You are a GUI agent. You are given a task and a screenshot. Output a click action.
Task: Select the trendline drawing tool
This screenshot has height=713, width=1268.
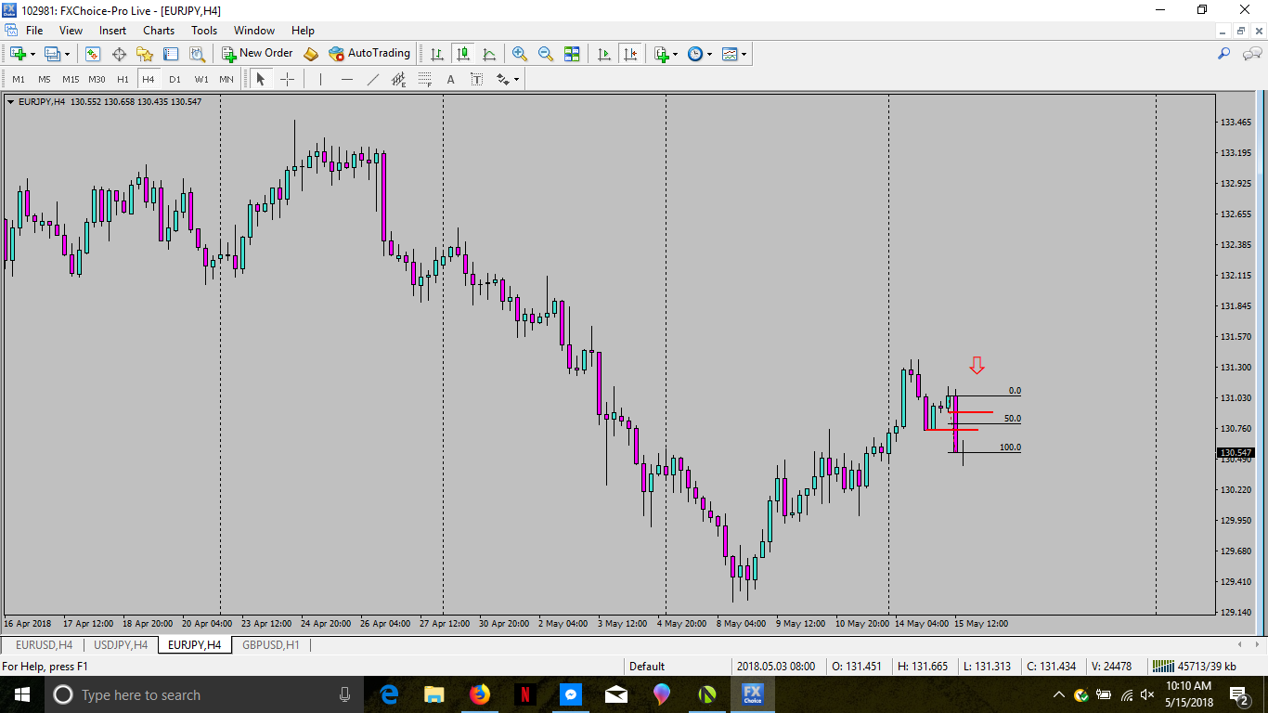point(373,79)
